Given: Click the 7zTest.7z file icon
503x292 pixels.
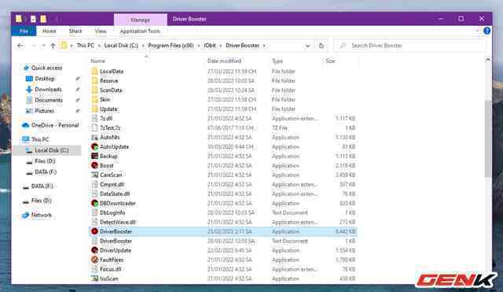Looking at the screenshot, I should pos(94,128).
